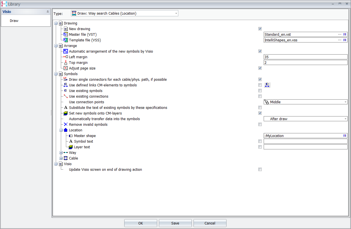Click the OK button
The height and width of the screenshot is (229, 351).
141,223
